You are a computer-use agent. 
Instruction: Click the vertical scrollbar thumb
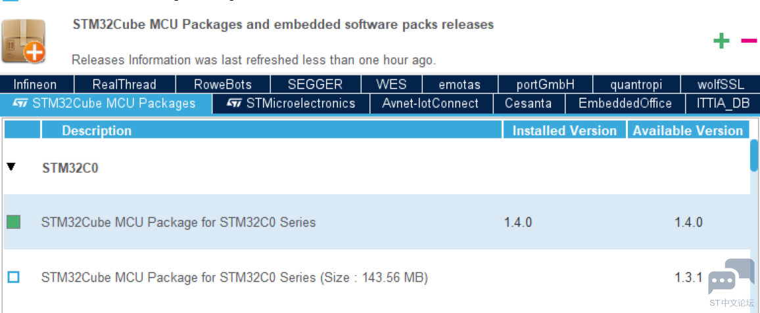[754, 156]
